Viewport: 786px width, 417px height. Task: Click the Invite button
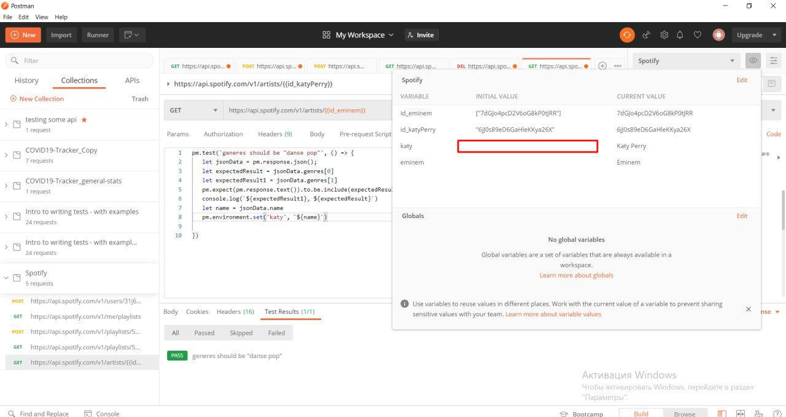(x=420, y=35)
